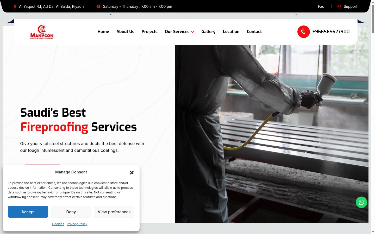375x234 pixels.
Task: Open the Privacy Policy link
Action: coord(77,224)
